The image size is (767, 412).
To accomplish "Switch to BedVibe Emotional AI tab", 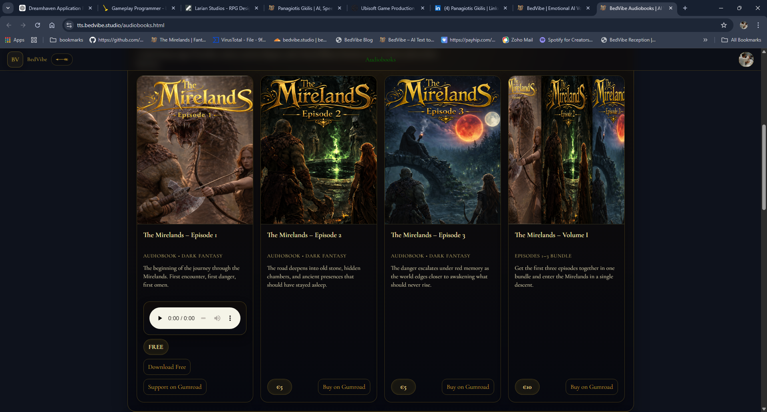I will (x=554, y=8).
